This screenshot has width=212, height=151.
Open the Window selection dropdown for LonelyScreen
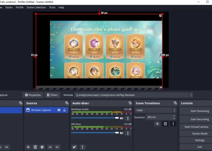pyautogui.click(x=134, y=95)
